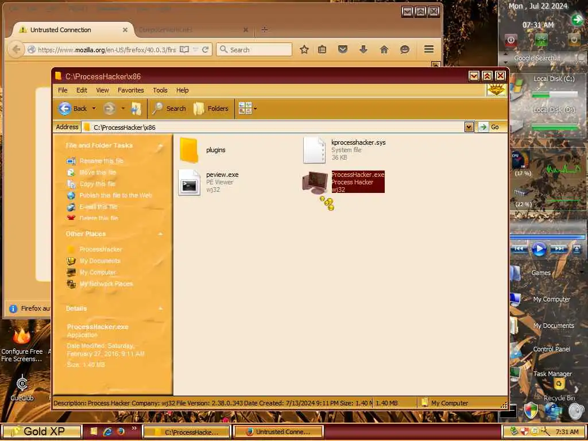Image resolution: width=588 pixels, height=441 pixels.
Task: Open the Firefox hamburger menu
Action: (429, 49)
